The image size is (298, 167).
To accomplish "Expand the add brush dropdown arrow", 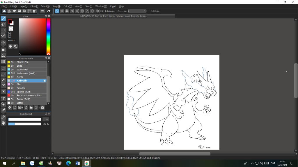I will coord(22,108).
